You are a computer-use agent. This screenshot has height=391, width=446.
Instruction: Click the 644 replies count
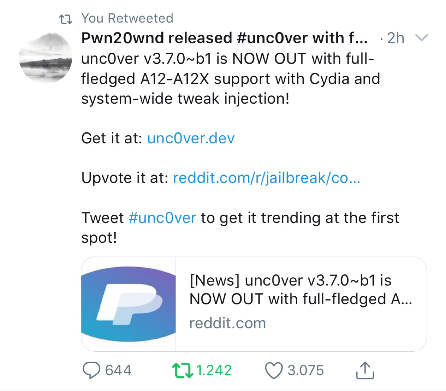(118, 370)
